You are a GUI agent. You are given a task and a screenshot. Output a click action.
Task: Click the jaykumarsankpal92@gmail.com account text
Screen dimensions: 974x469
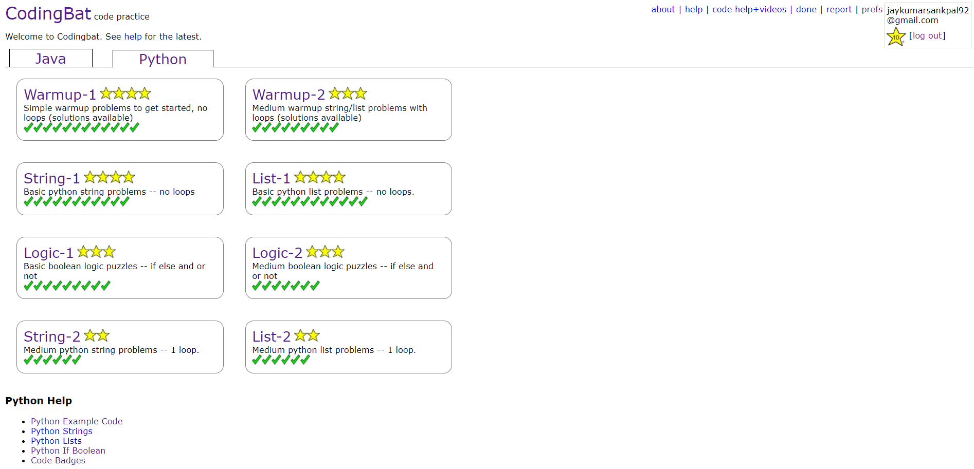click(x=928, y=15)
